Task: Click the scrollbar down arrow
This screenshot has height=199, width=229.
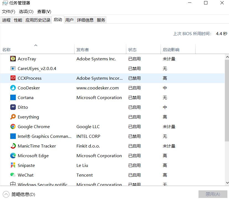Action: tap(227, 183)
